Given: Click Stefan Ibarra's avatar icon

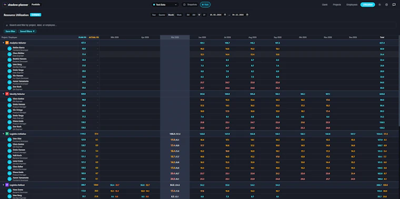Looking at the screenshot, I should (x=9, y=49).
